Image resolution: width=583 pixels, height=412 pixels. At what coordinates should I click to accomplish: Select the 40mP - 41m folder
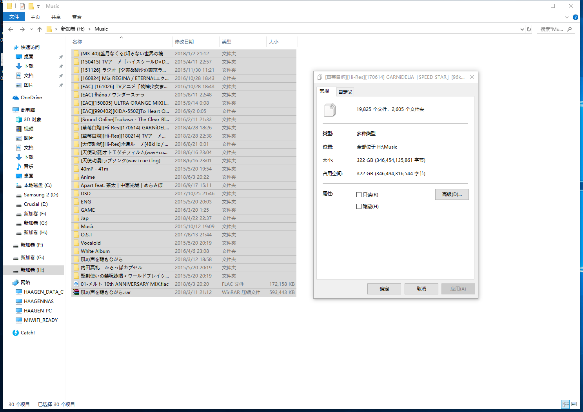(184, 169)
